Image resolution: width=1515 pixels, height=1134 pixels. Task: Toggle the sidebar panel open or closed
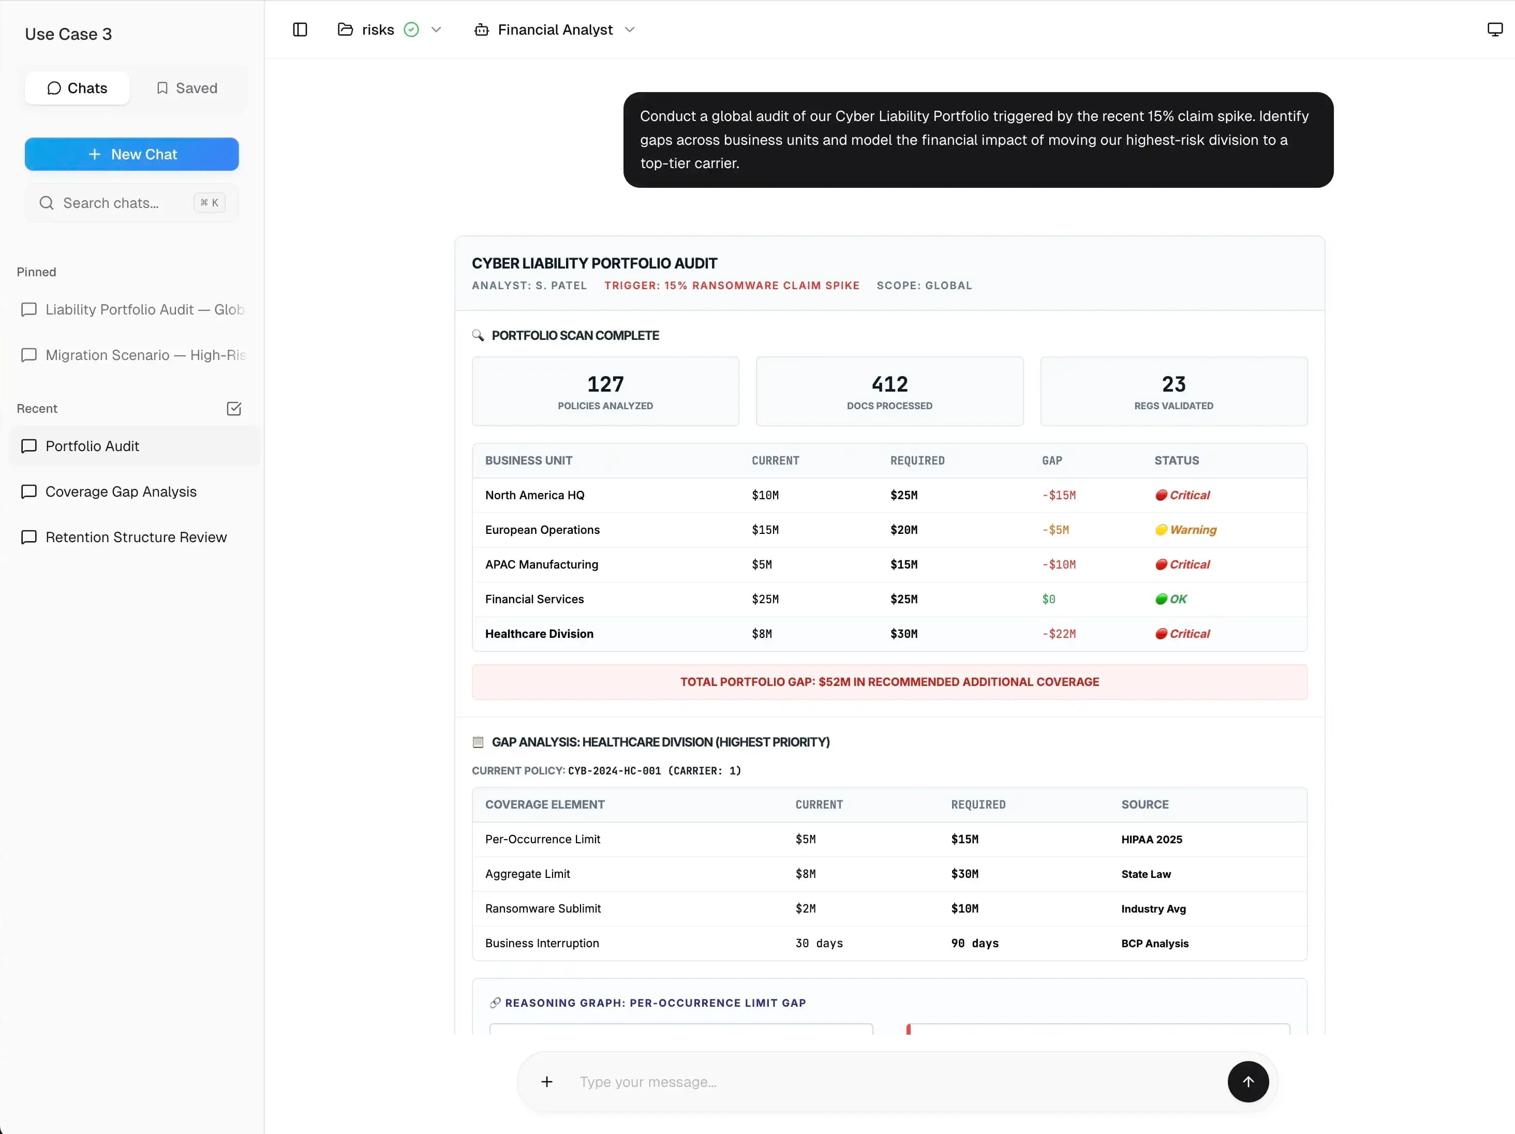[299, 29]
